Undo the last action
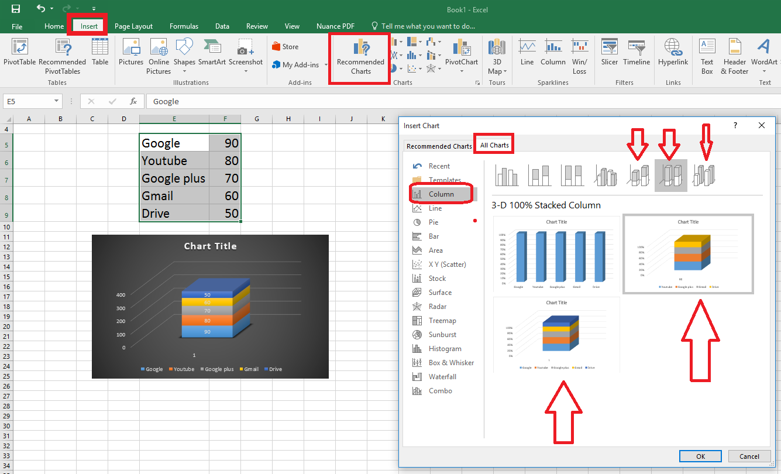Image resolution: width=781 pixels, height=474 pixels. coord(40,9)
